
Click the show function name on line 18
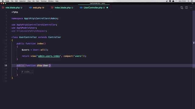[39, 65]
